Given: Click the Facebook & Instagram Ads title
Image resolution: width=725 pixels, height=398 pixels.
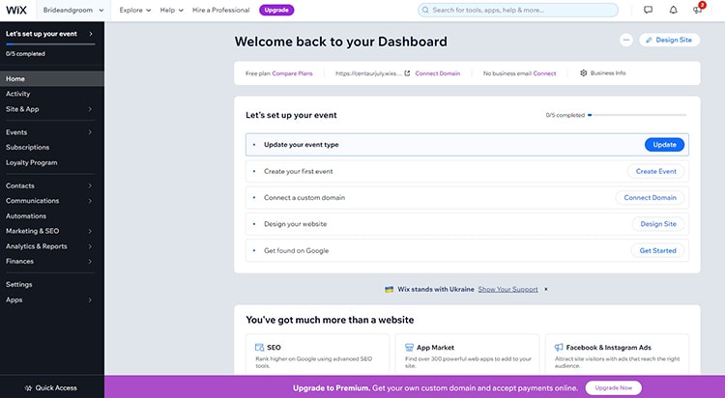Looking at the screenshot, I should (x=608, y=347).
